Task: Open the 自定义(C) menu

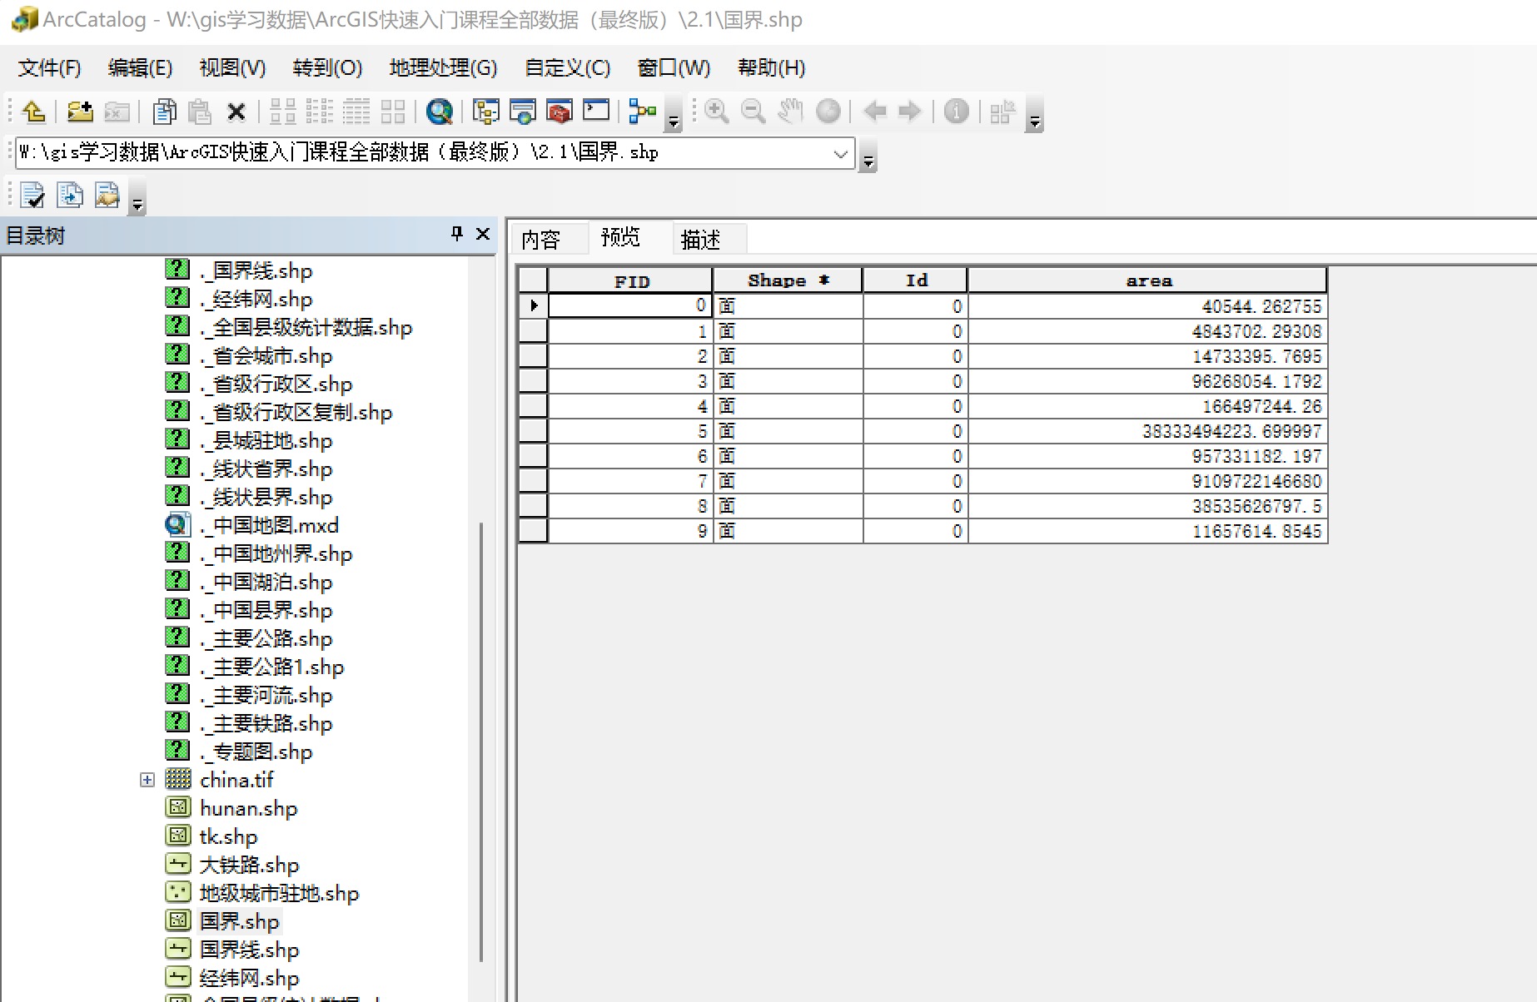Action: click(x=567, y=68)
